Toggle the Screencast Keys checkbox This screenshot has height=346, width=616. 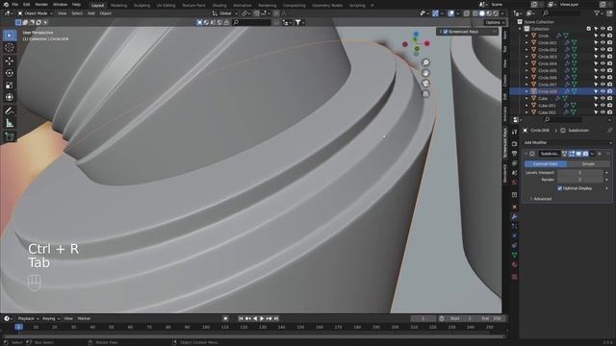(x=446, y=32)
